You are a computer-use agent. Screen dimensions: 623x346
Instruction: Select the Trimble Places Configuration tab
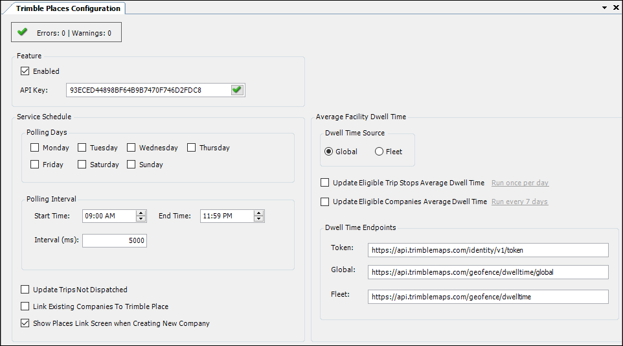tap(67, 8)
